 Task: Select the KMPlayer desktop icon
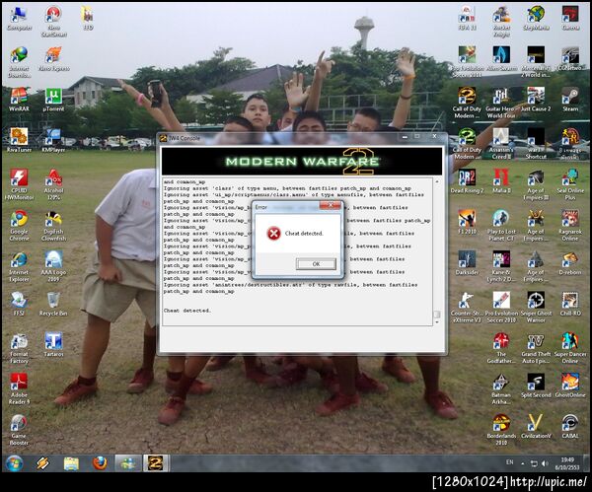tap(53, 140)
